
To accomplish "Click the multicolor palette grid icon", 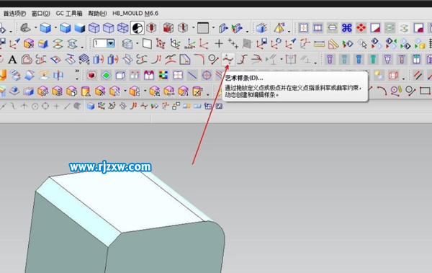I will (163, 75).
